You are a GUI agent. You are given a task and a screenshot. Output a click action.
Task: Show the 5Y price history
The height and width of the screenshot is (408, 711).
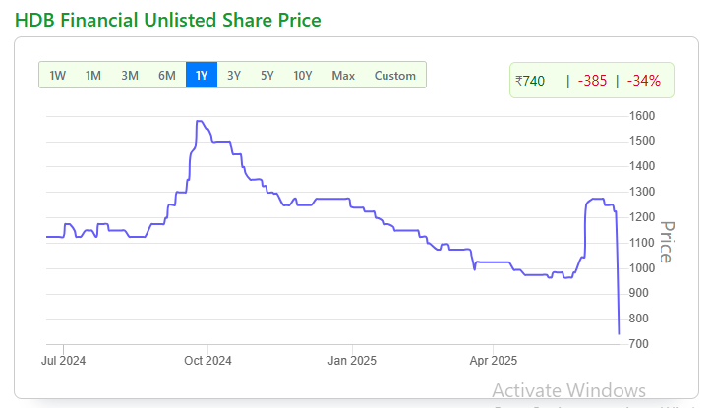coord(267,76)
